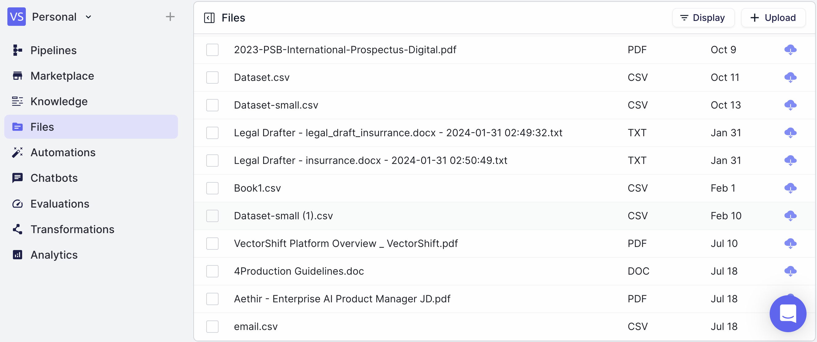
Task: Click the Files page title
Action: click(x=233, y=18)
